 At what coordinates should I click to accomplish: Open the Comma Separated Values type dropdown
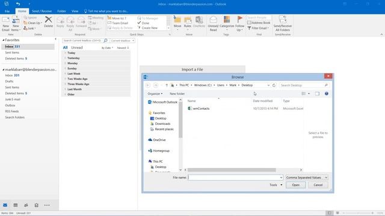(x=307, y=178)
